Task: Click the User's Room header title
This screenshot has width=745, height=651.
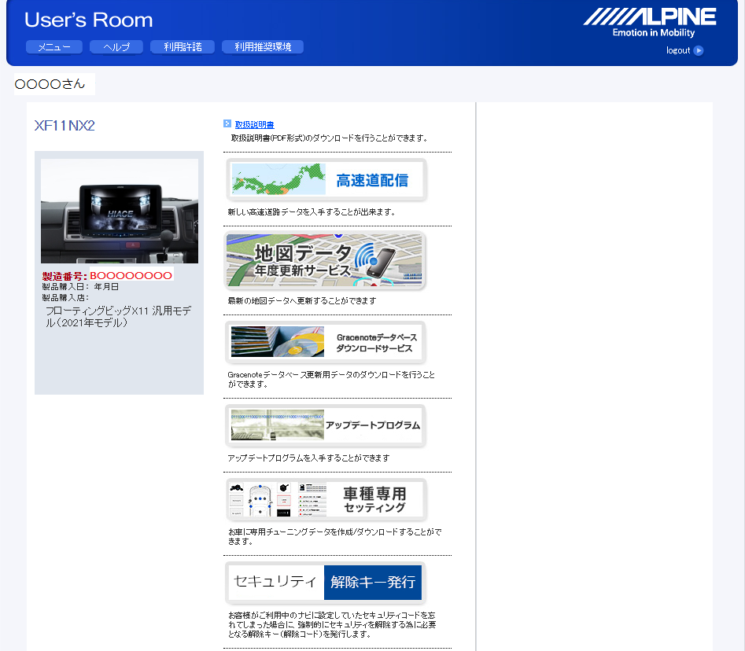Action: click(x=89, y=20)
